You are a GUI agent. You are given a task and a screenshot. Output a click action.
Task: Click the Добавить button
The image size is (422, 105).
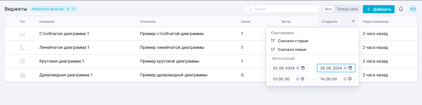point(379,9)
